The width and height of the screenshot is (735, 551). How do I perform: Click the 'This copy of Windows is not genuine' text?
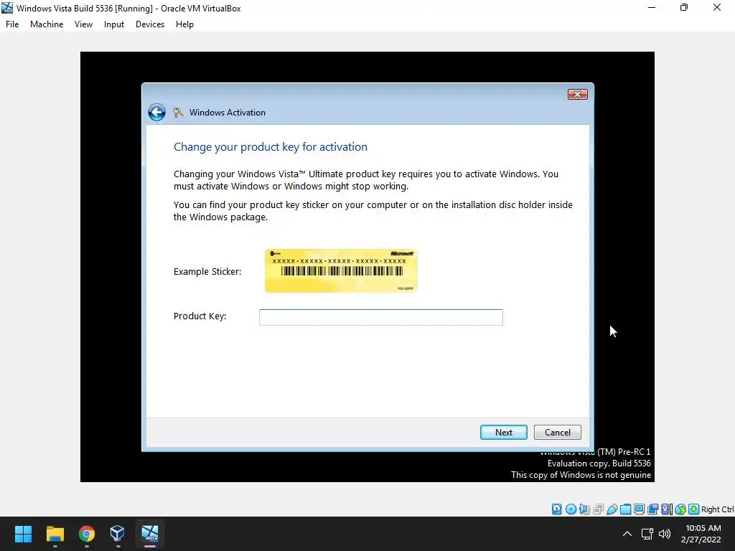point(581,475)
